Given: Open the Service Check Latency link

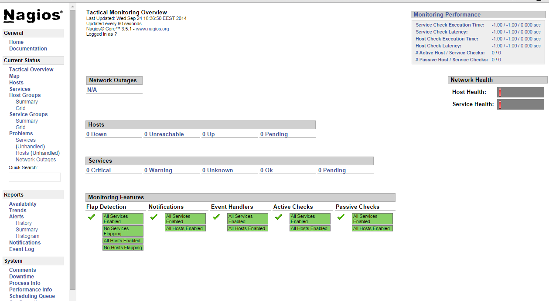Looking at the screenshot, I should tap(441, 32).
